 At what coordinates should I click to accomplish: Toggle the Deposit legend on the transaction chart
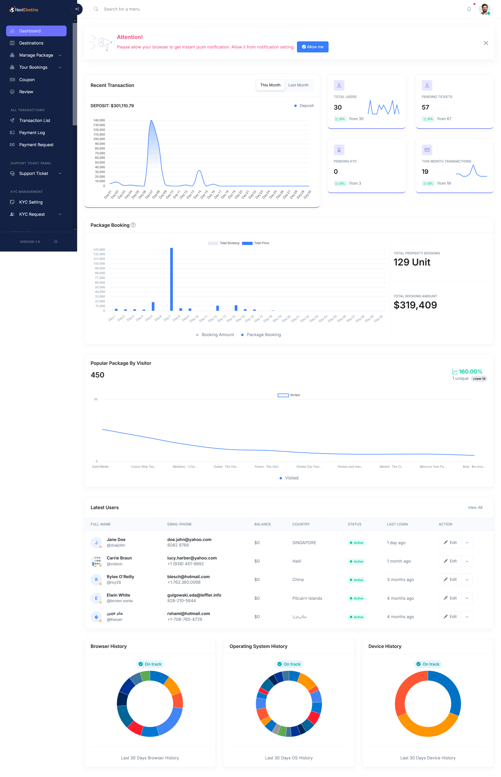[304, 106]
